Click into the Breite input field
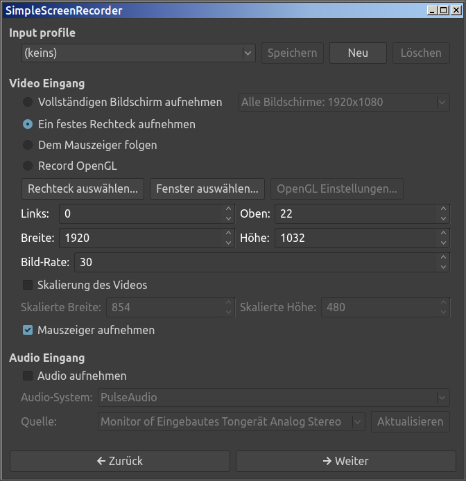466x481 pixels. coord(139,238)
